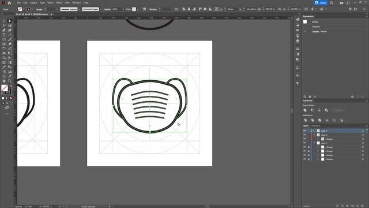
Task: Toggle visibility of first Group in Layer 1
Action: pos(304,147)
